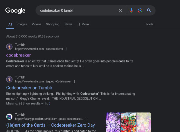Show results with 0 link
Viewport: 180px width, 132px height.
click(x=49, y=103)
